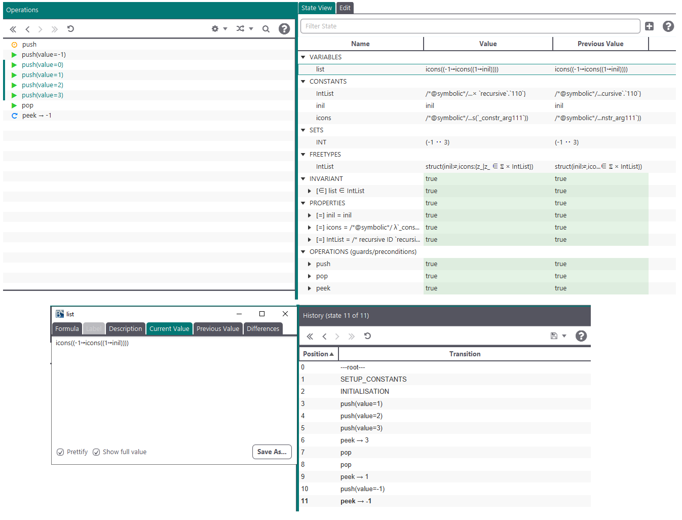Screen dimensions: 682x520
Task: Click the search icon in Operations toolbar
Action: pyautogui.click(x=266, y=29)
